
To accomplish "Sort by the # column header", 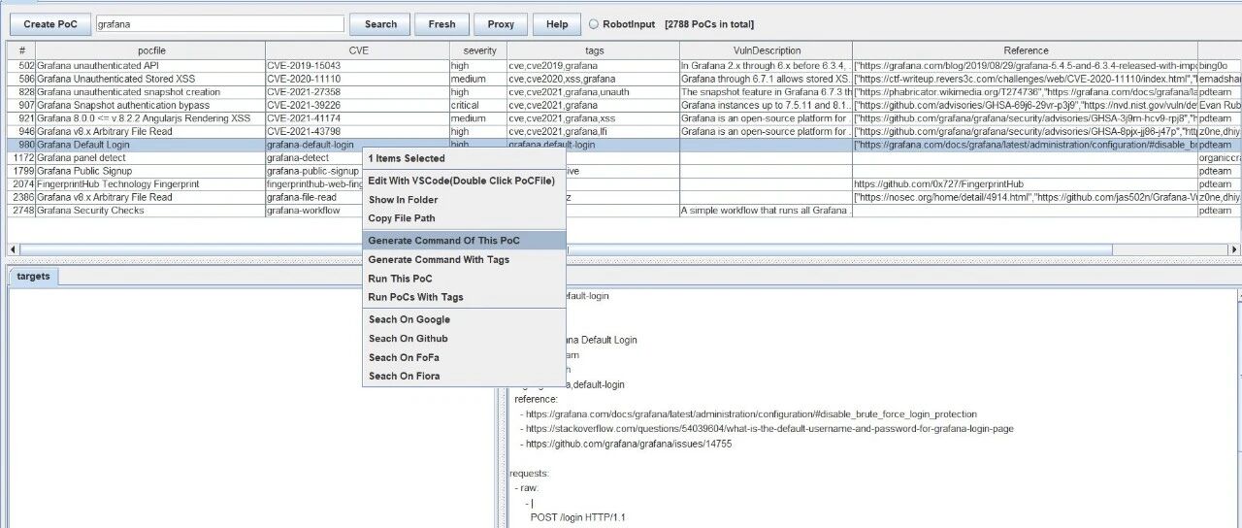I will (x=21, y=50).
